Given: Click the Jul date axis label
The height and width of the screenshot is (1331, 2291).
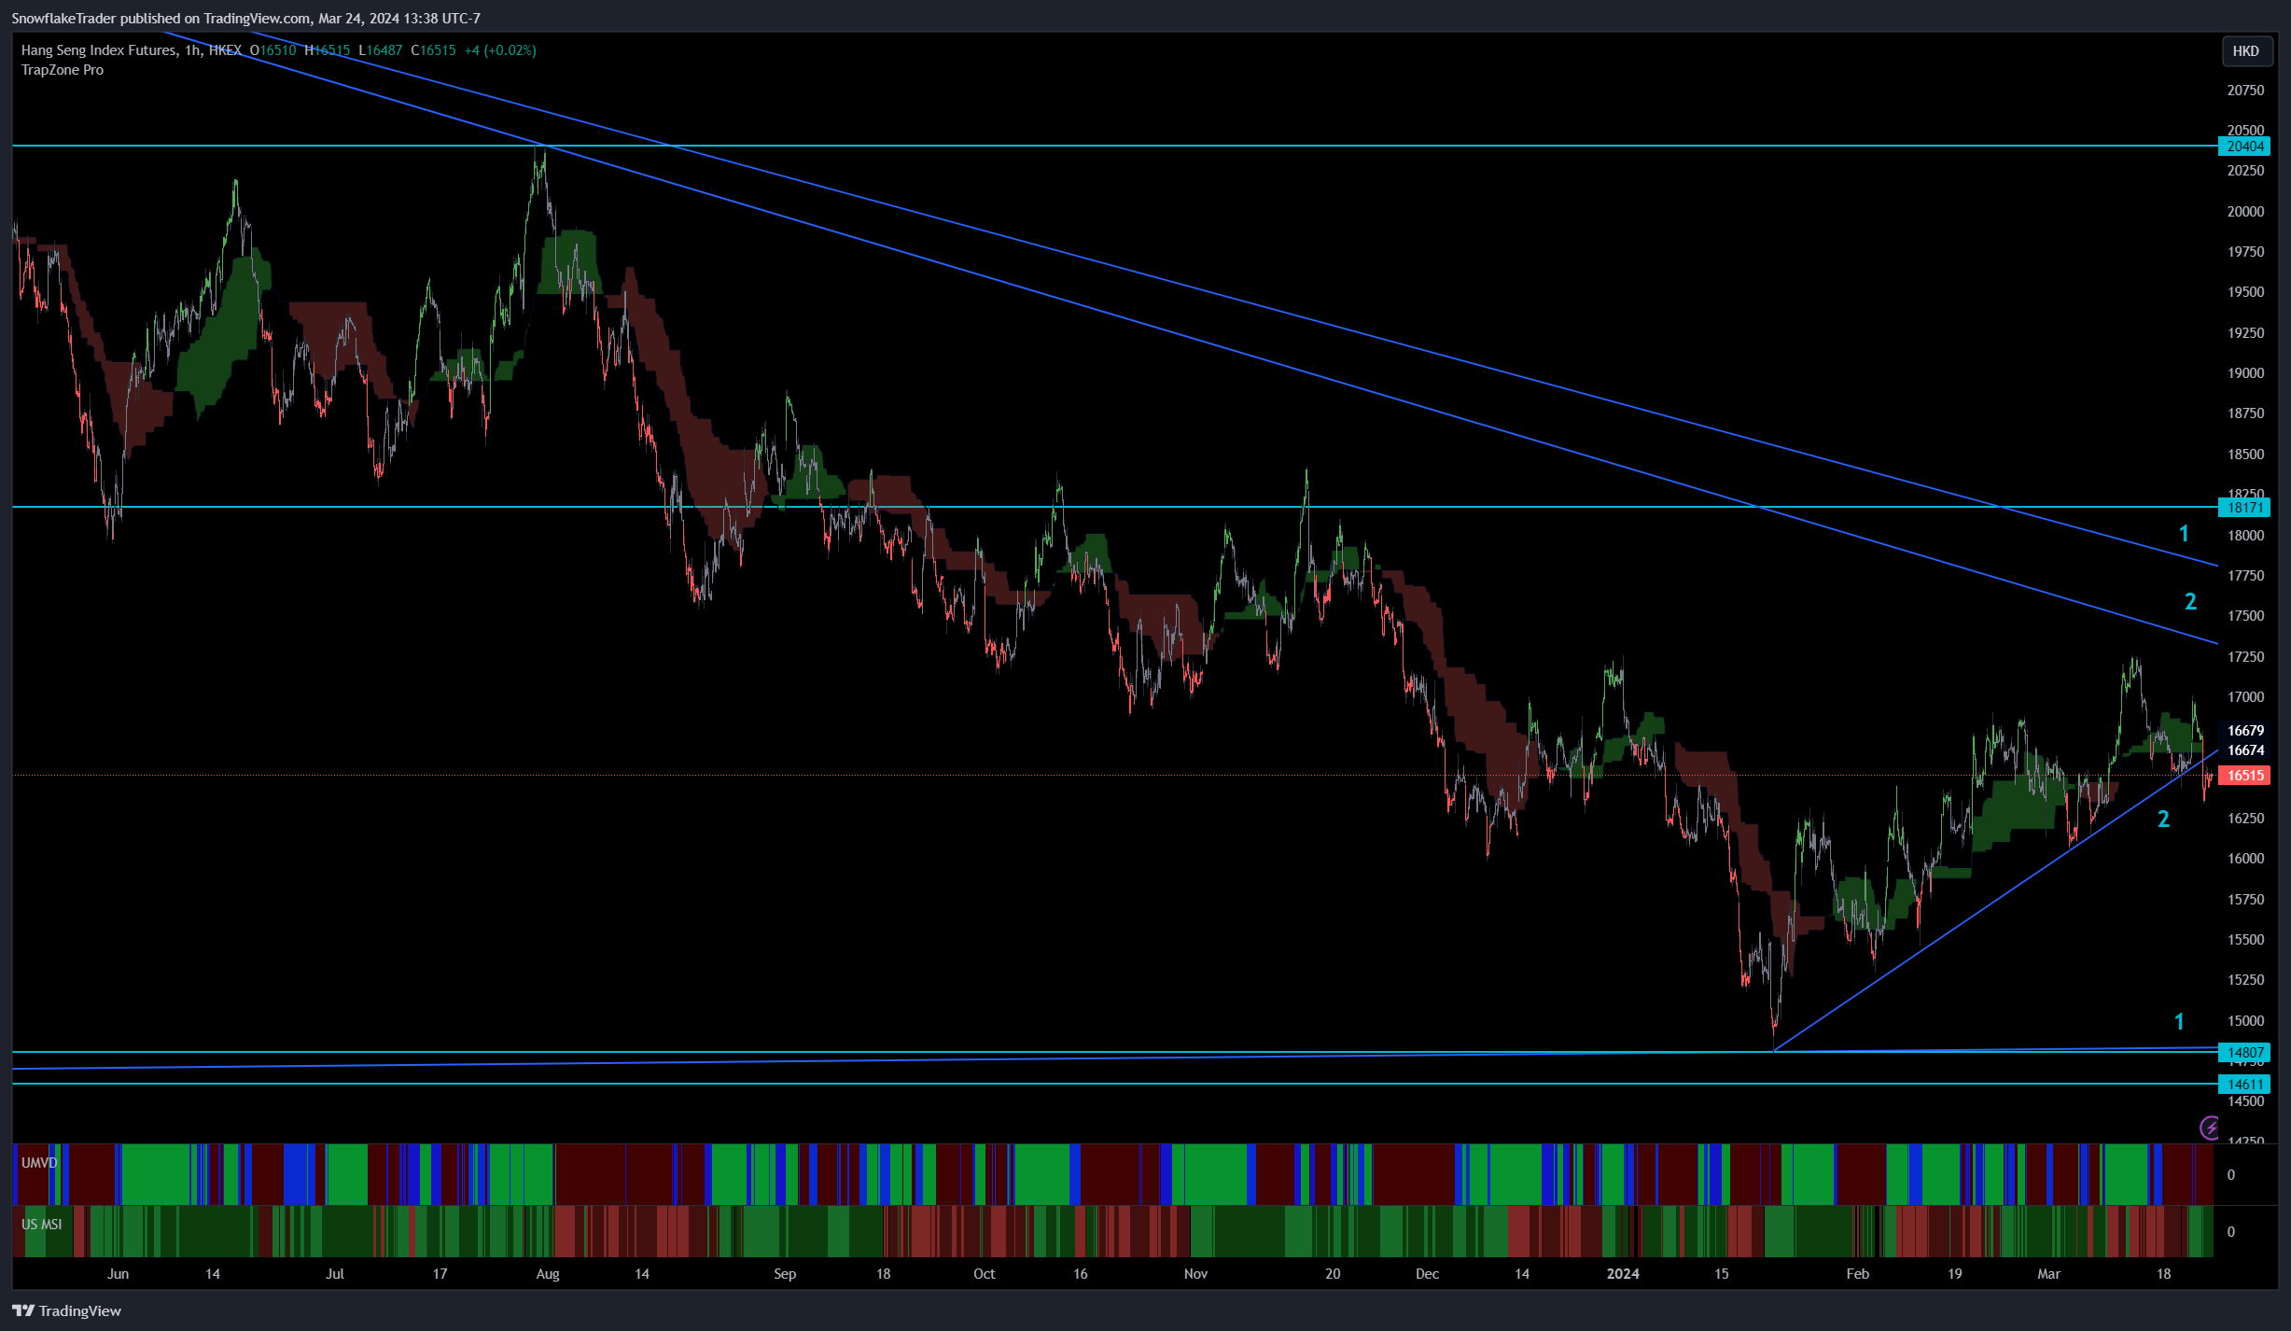Looking at the screenshot, I should pyautogui.click(x=335, y=1274).
